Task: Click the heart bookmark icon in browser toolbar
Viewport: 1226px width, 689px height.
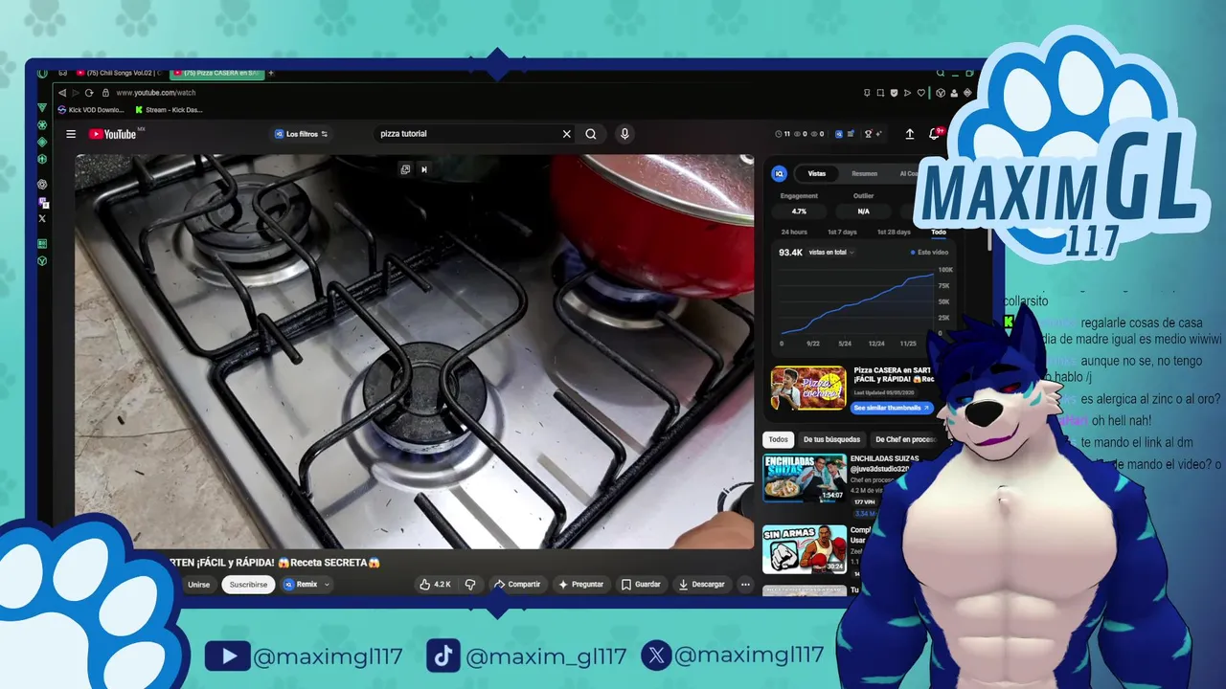Action: pos(921,93)
